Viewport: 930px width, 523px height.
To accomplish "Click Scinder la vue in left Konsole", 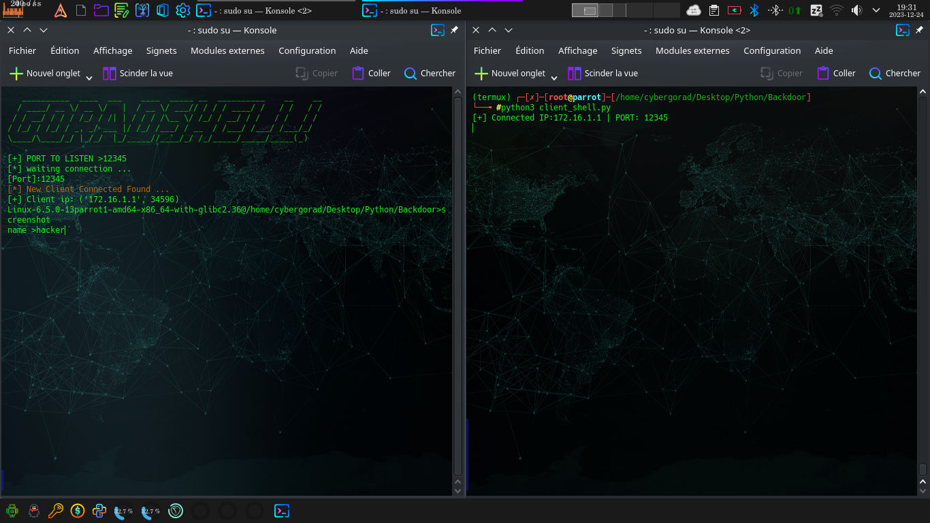I will coord(138,74).
